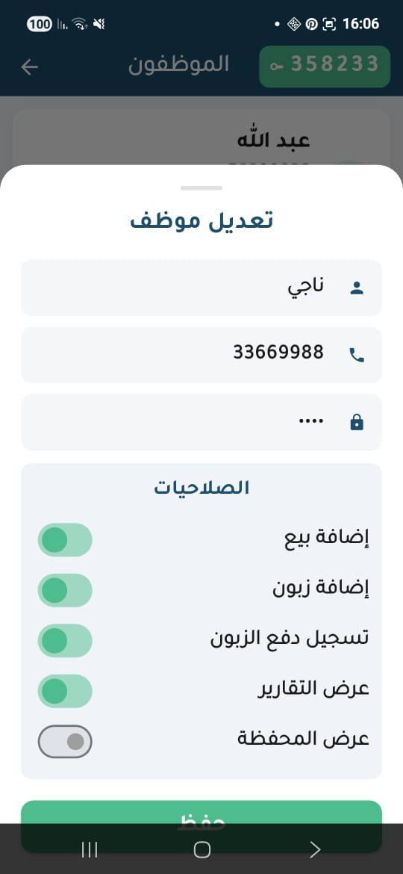Tap the key code badge 358233
Image resolution: width=403 pixels, height=874 pixels.
[325, 66]
